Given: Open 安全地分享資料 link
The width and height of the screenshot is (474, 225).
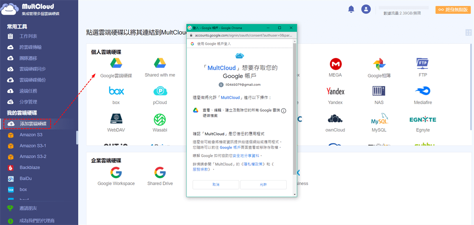Looking at the screenshot, I should (x=245, y=156).
